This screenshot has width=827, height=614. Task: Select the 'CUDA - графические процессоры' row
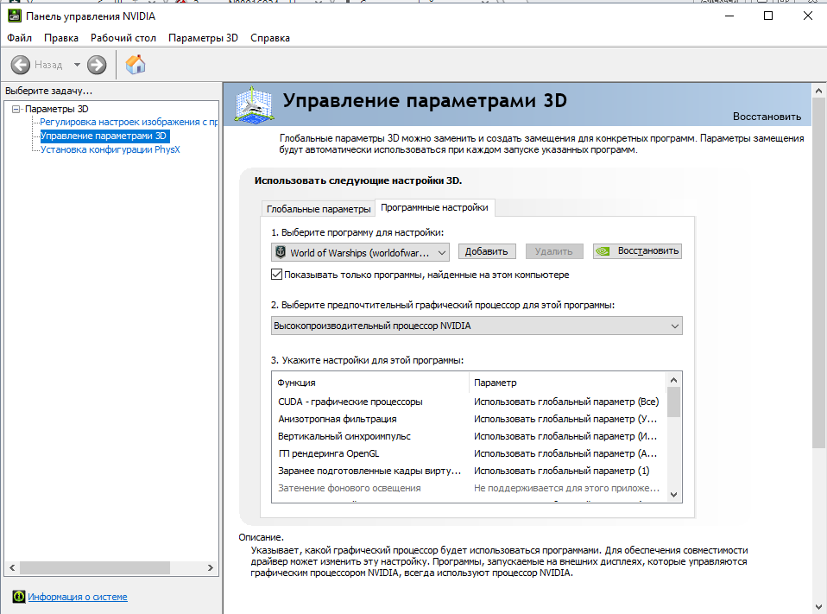point(469,402)
